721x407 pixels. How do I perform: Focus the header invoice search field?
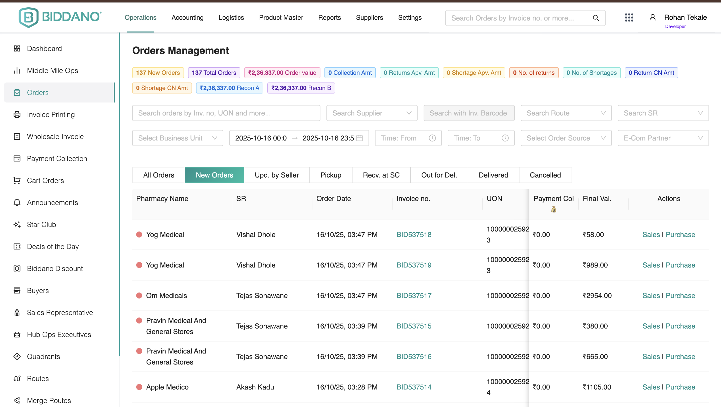coord(525,18)
